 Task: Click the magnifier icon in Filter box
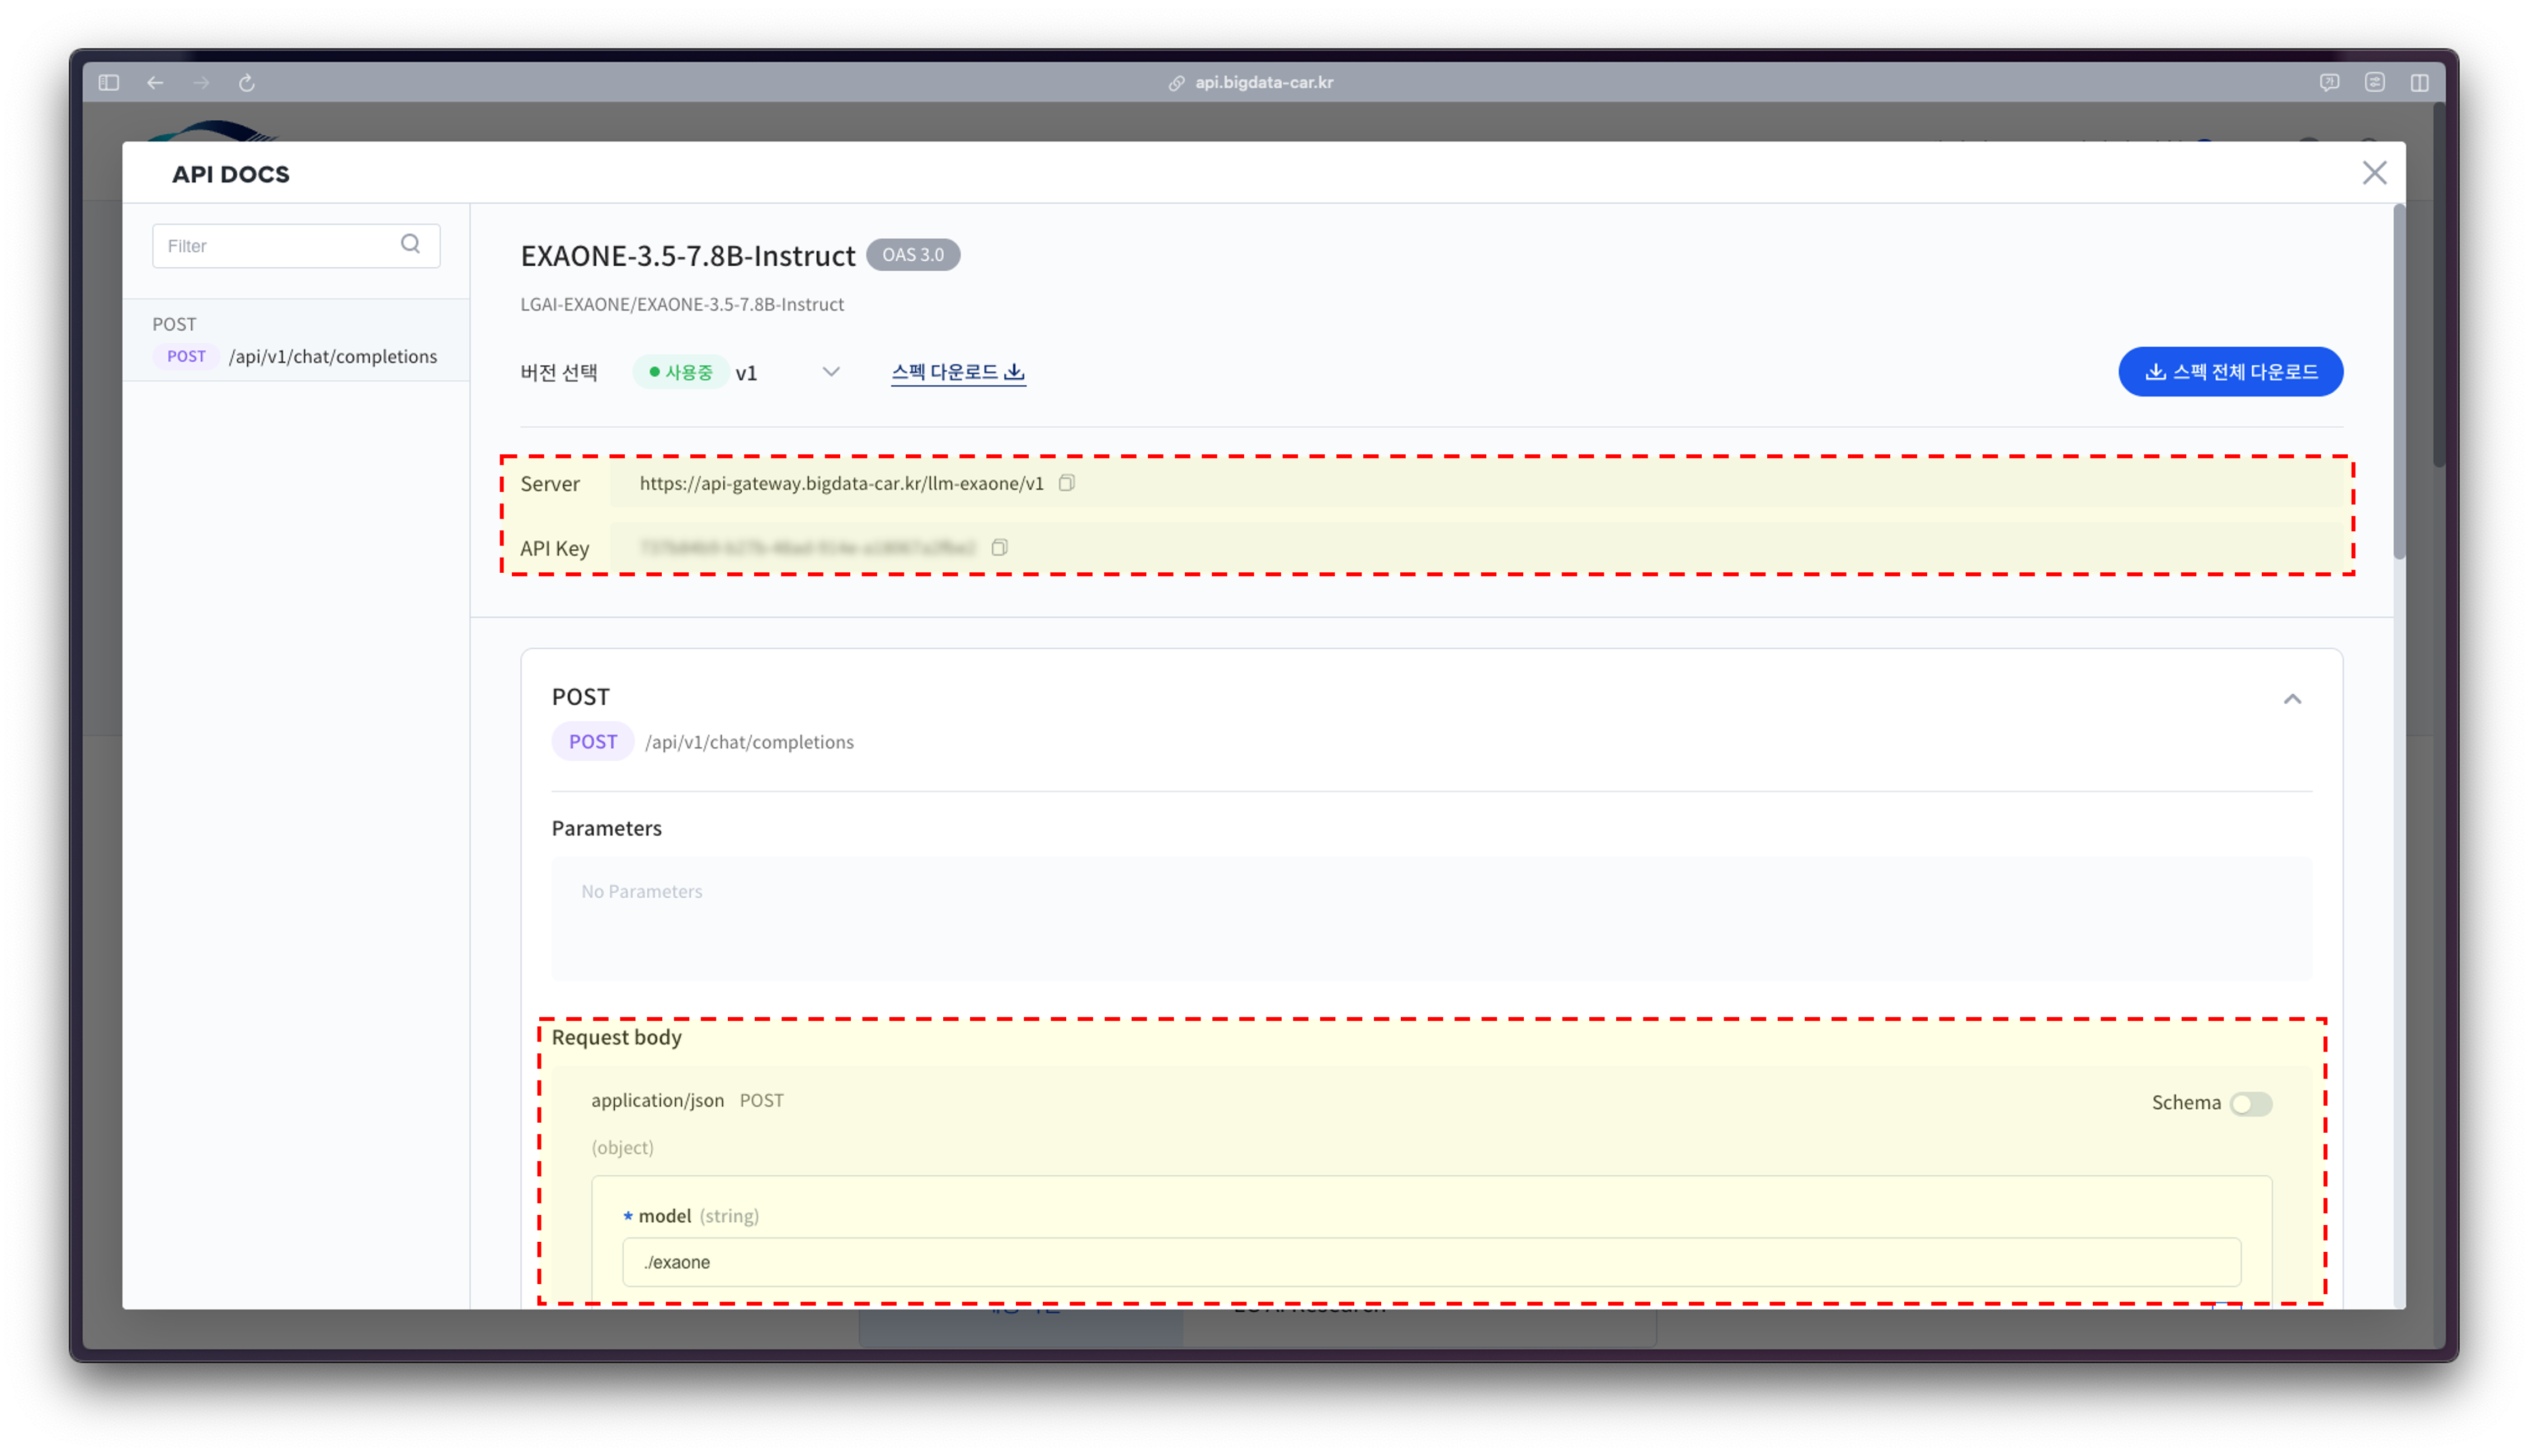[410, 244]
